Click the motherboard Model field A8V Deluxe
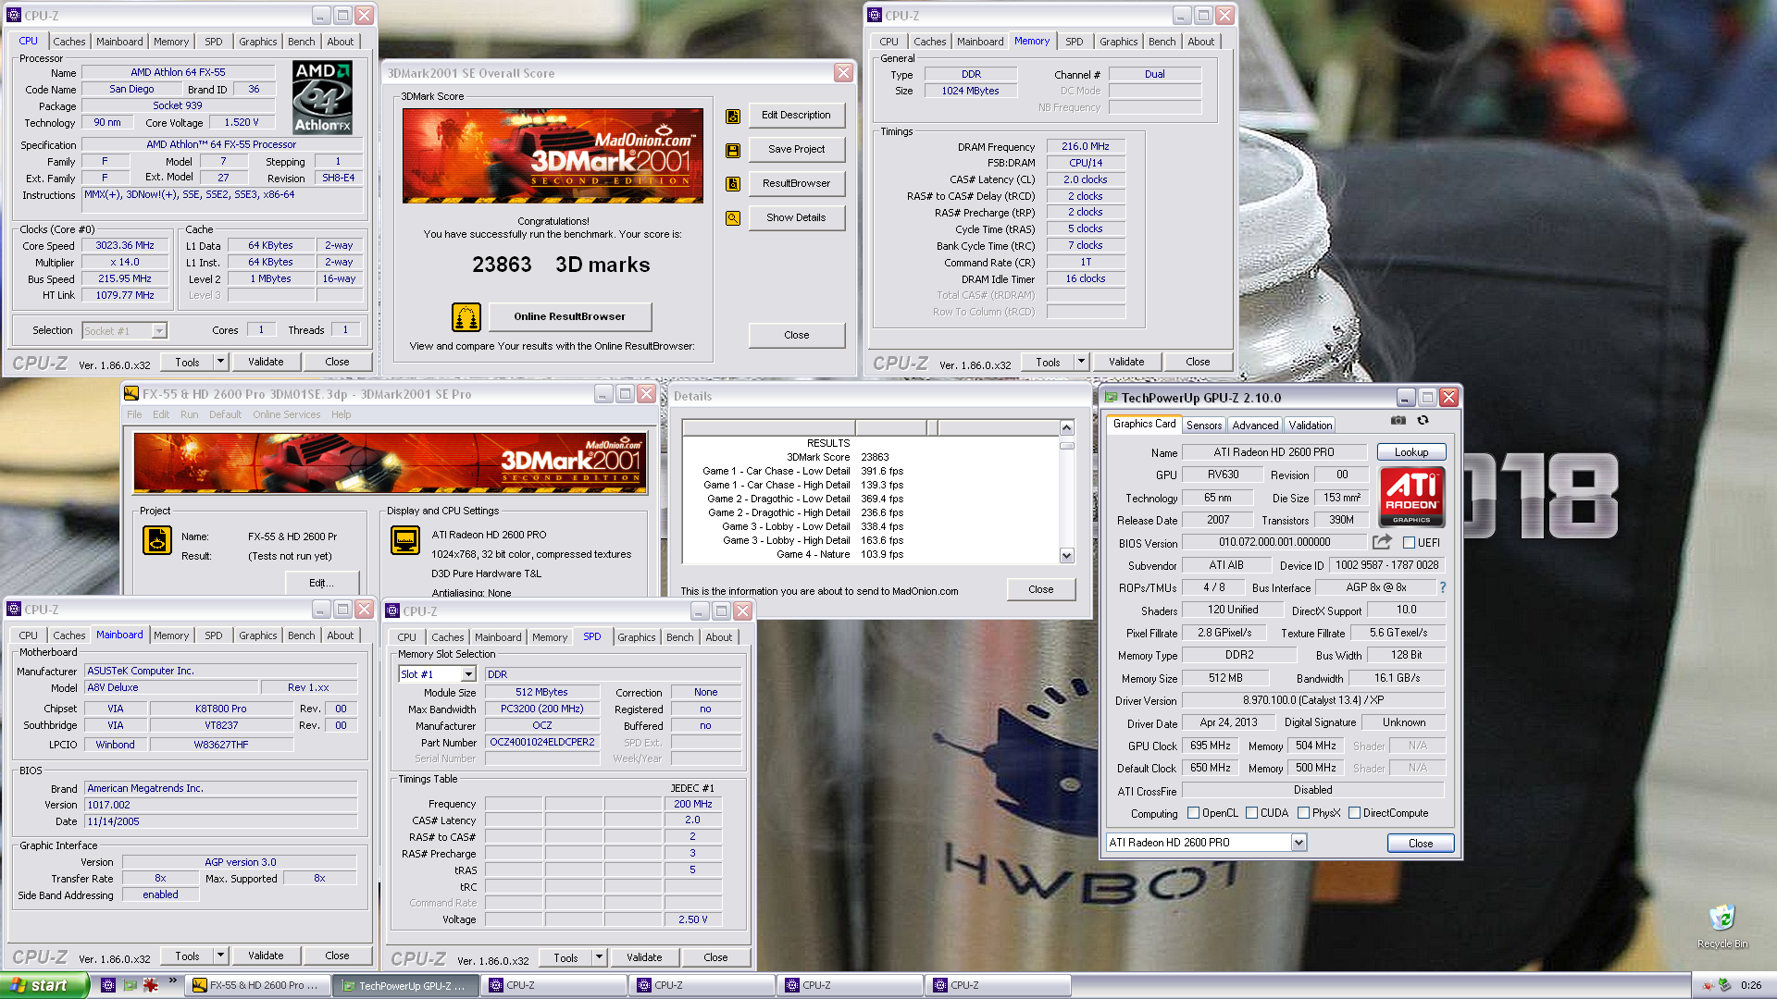 pos(171,687)
